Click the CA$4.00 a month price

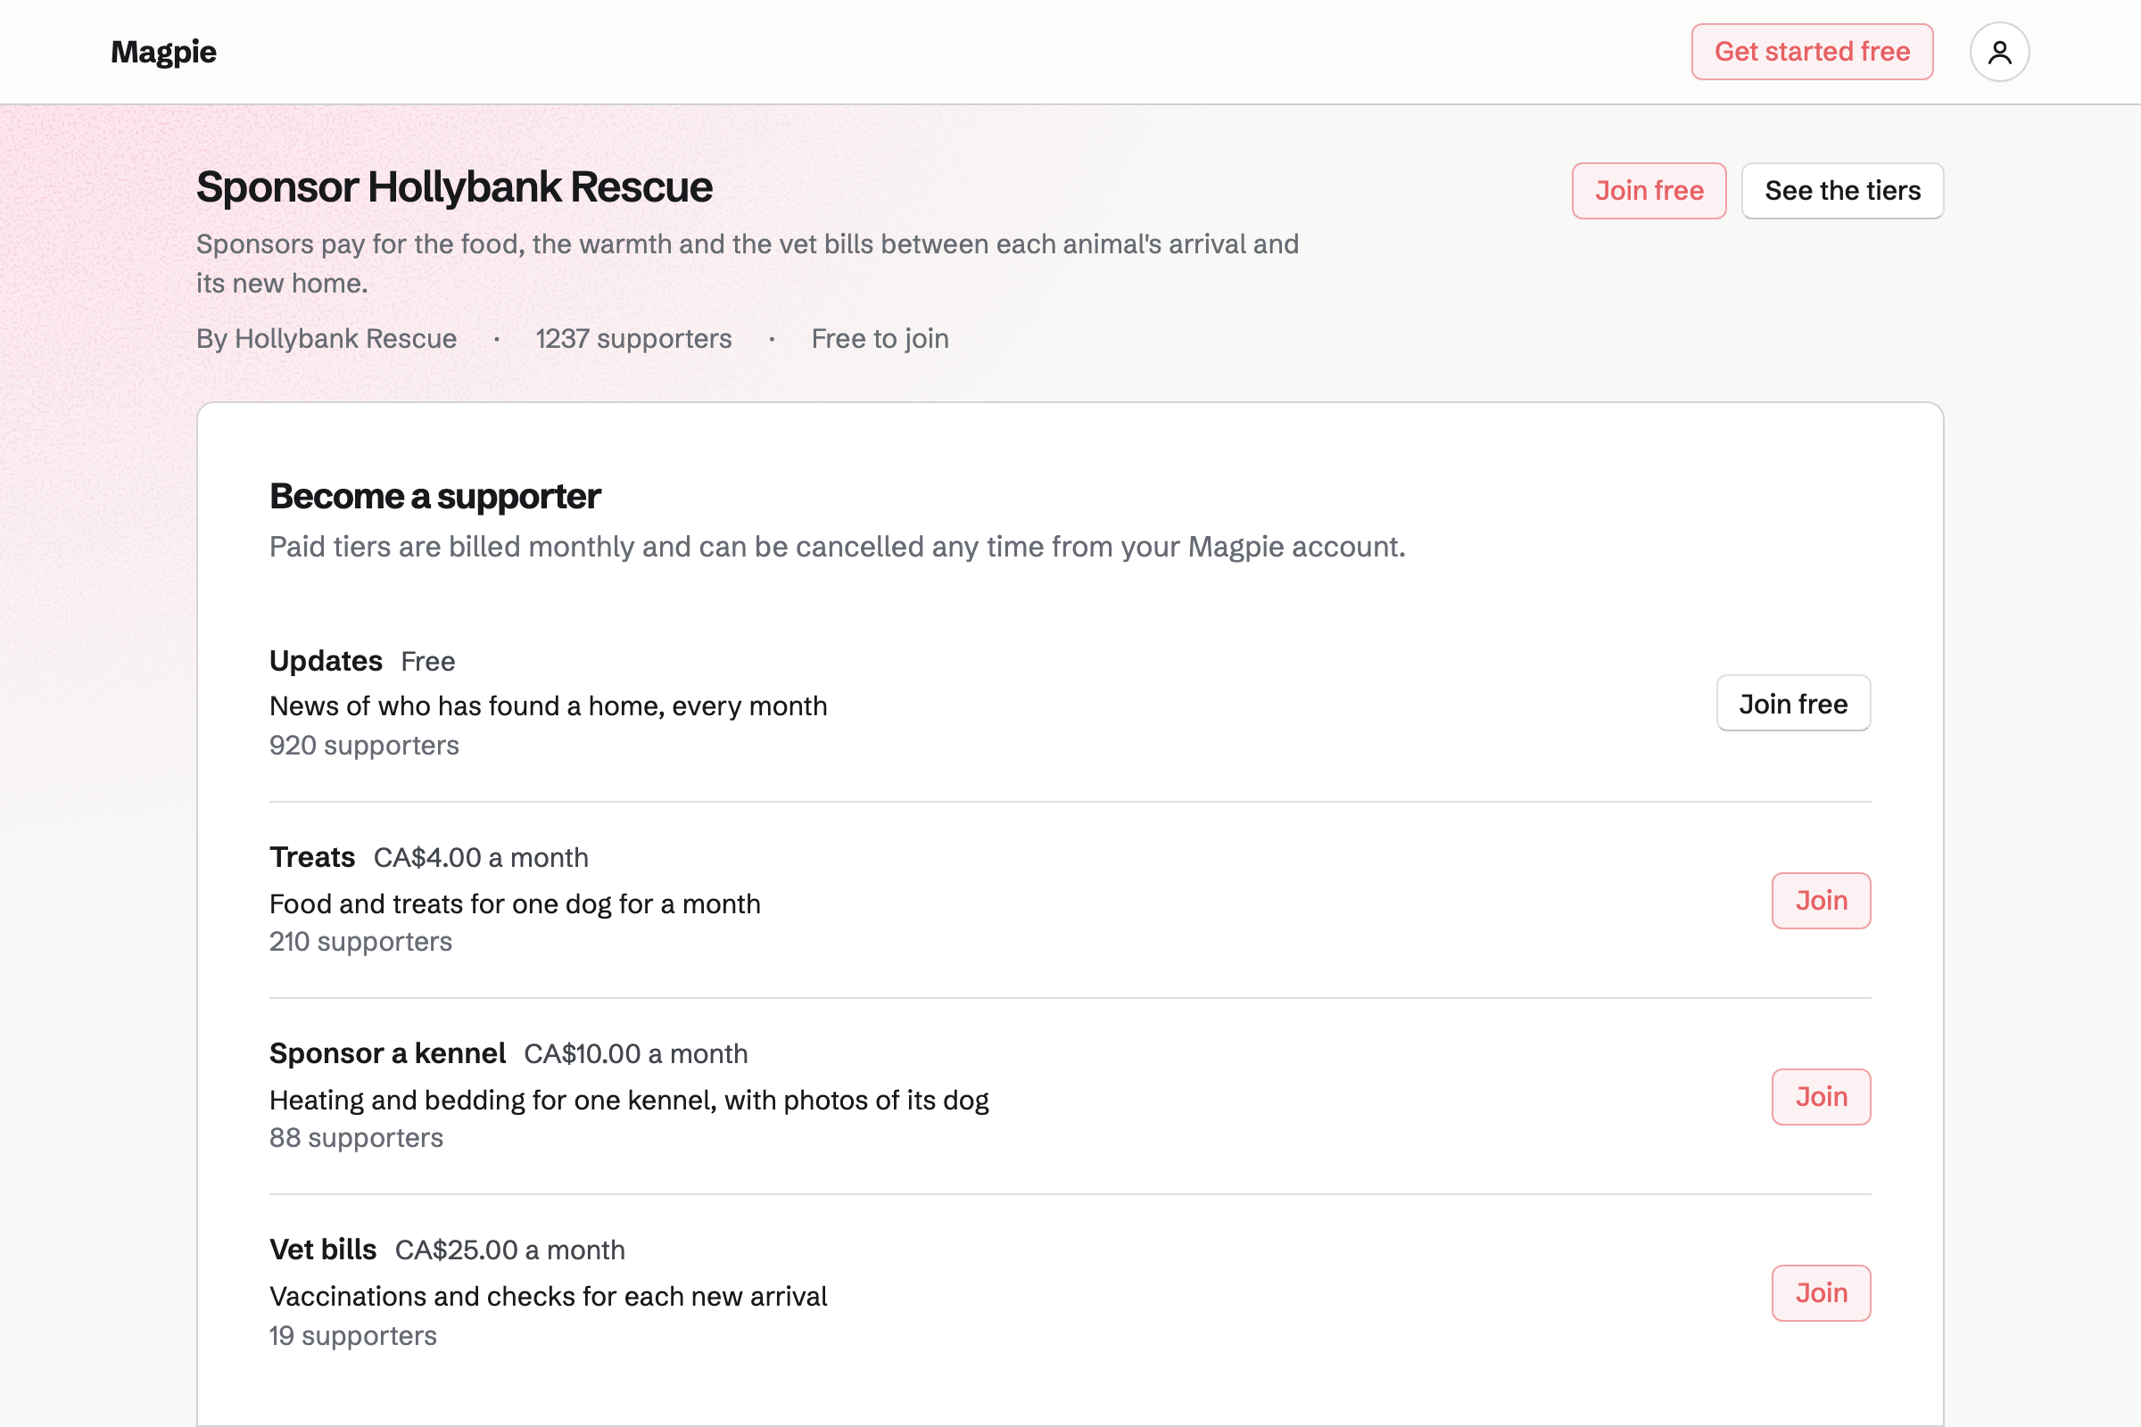(482, 858)
